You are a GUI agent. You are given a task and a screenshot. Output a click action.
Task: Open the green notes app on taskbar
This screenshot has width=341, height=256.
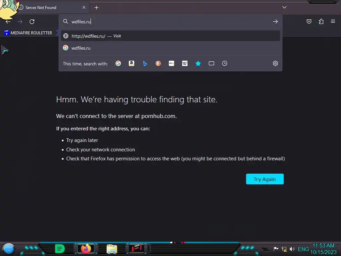pos(60,249)
